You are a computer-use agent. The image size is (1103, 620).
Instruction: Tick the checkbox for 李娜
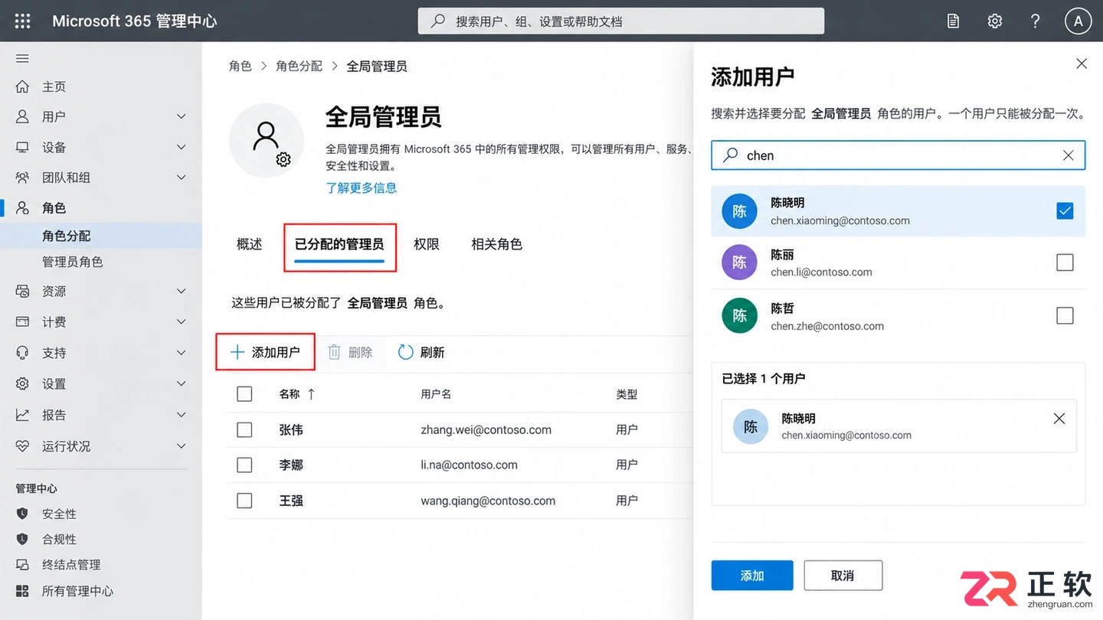tap(244, 465)
